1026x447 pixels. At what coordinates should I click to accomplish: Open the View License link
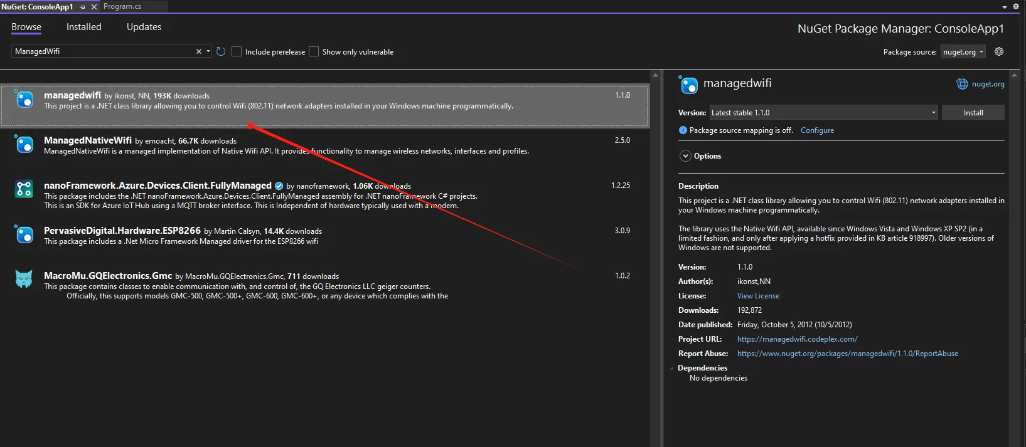(x=758, y=296)
